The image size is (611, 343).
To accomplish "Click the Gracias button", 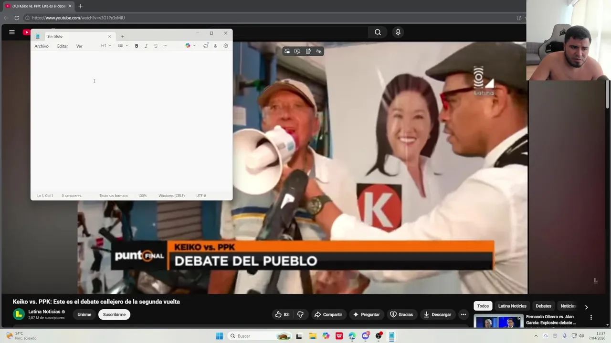I will coord(401,314).
